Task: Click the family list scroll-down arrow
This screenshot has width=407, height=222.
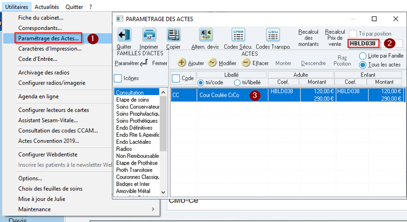Action: click(163, 192)
